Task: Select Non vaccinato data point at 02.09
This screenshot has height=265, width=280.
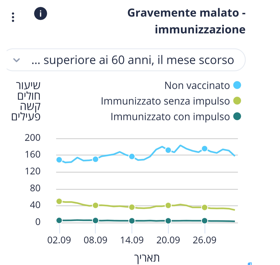Action: point(59,160)
